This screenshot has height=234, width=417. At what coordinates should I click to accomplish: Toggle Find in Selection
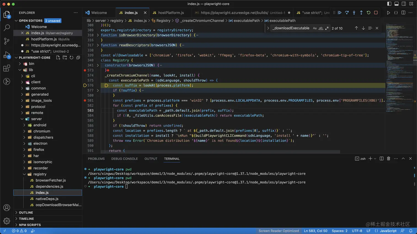click(x=370, y=28)
